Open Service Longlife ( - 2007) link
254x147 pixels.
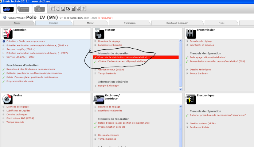[21, 57]
